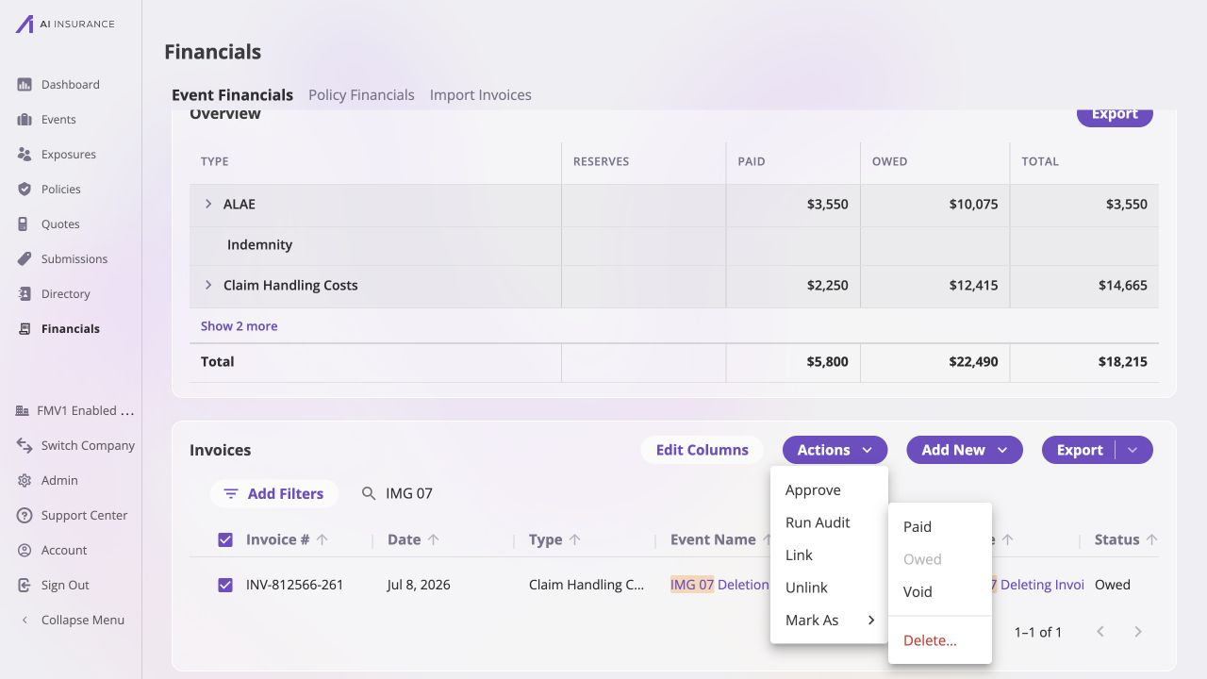The image size is (1207, 679).
Task: Sort by Date arrow icon
Action: (434, 539)
